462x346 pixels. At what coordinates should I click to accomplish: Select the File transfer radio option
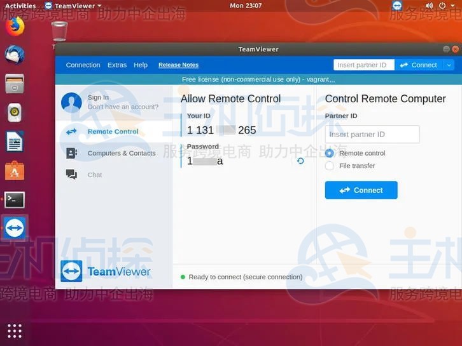pyautogui.click(x=330, y=166)
